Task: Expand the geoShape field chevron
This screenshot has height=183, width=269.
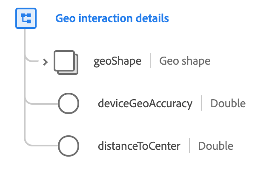Action: (x=46, y=62)
